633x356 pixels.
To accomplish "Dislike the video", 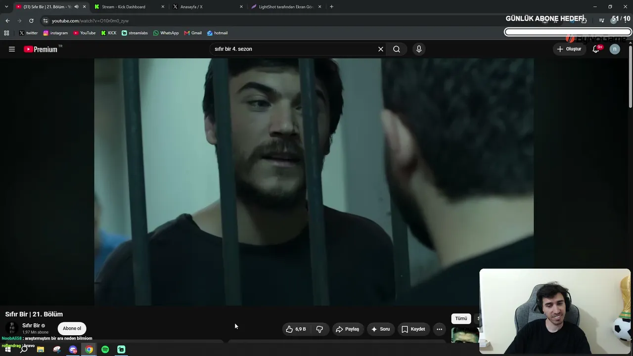I will click(x=319, y=329).
